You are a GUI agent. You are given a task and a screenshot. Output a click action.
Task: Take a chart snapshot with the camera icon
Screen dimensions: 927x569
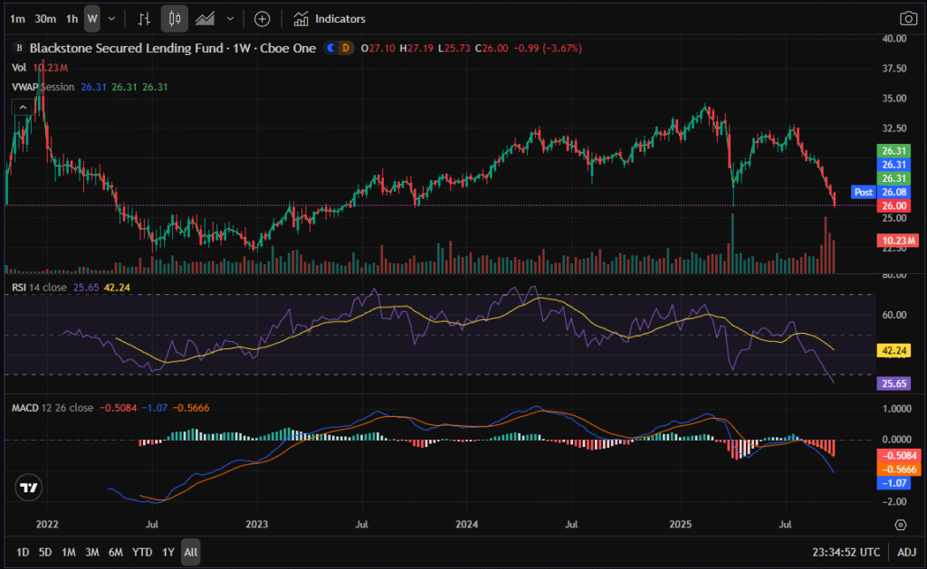[x=908, y=18]
